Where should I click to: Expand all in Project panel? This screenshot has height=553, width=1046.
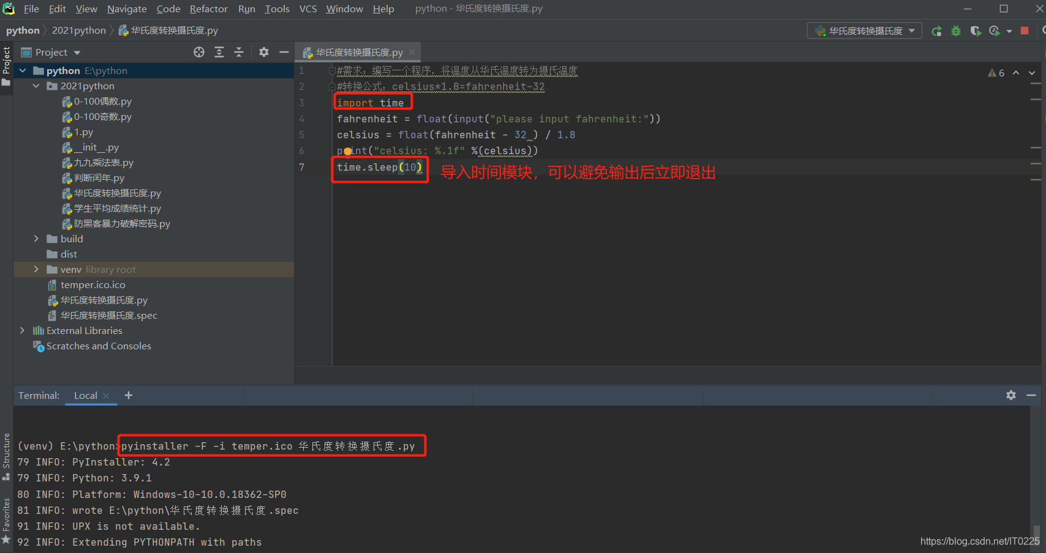[219, 52]
